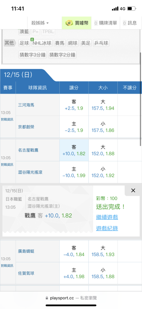Toggle 名古屋戰鷹 客 +10.0 spread pick
142x309 pixels.
click(x=74, y=150)
